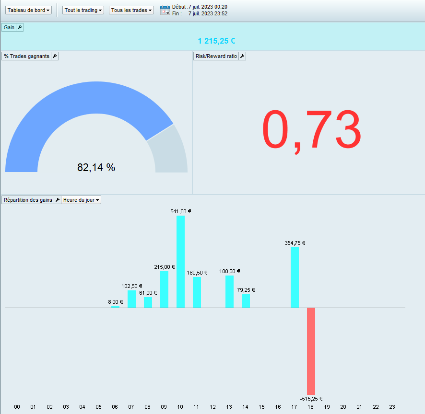
Task: Expand the Tableau de bord dropdown
Action: tap(28, 10)
